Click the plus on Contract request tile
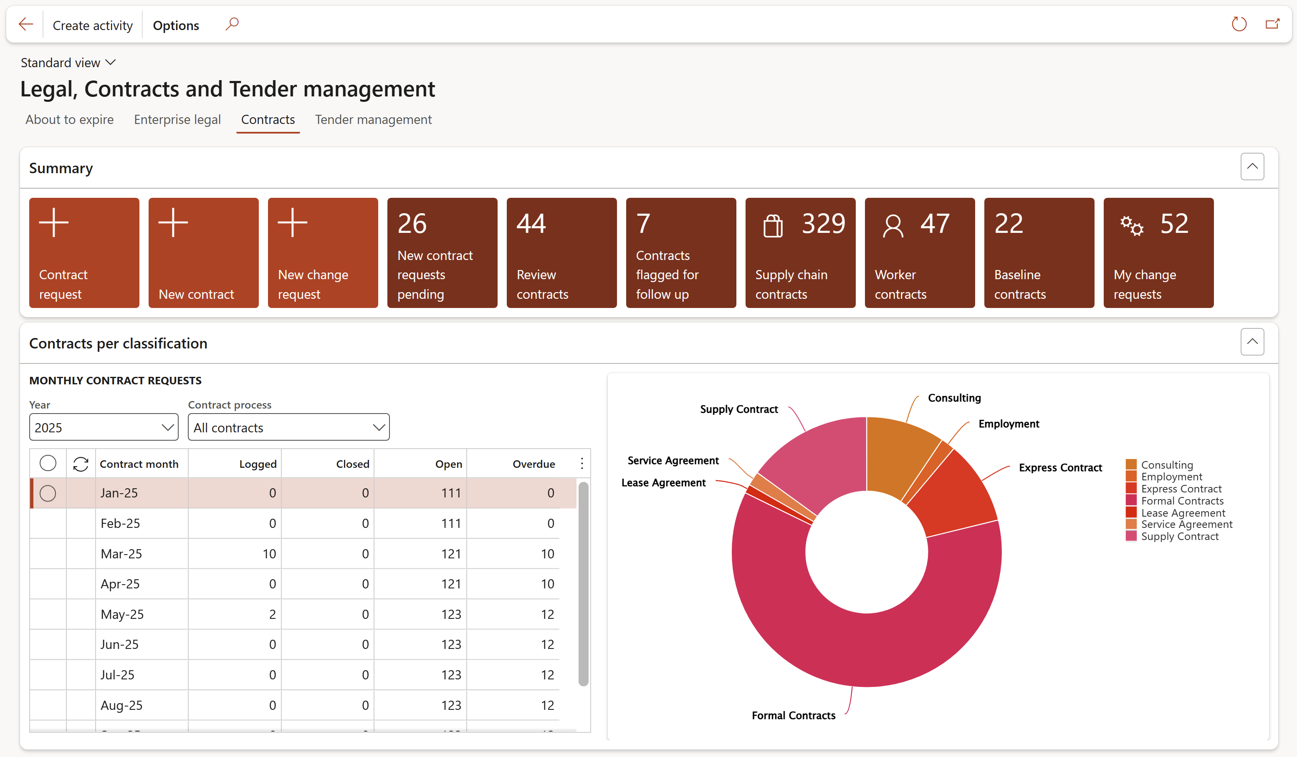Image resolution: width=1297 pixels, height=757 pixels. click(x=54, y=223)
